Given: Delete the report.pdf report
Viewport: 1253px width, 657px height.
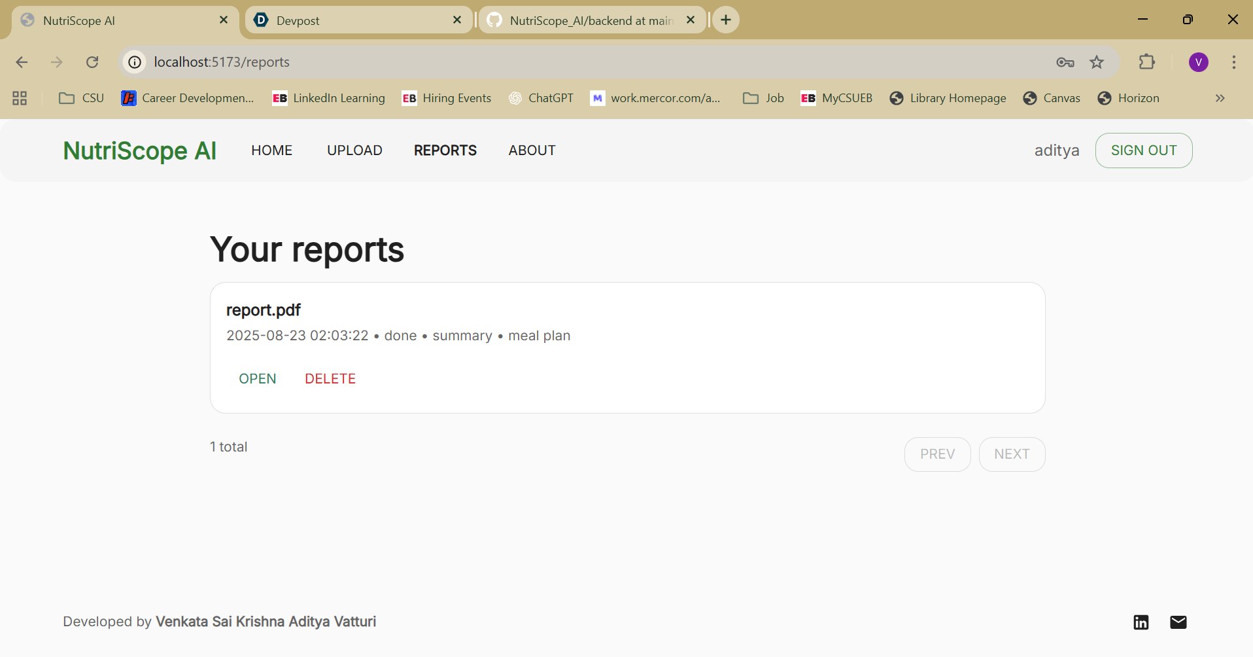Looking at the screenshot, I should pos(330,379).
